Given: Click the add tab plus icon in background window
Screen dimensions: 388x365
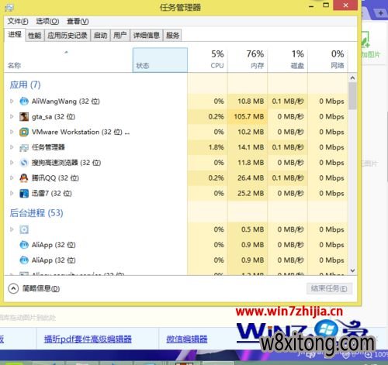Looking at the screenshot, I should 380,13.
